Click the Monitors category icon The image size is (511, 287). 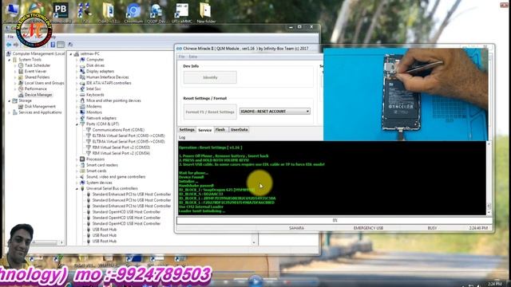click(x=82, y=112)
